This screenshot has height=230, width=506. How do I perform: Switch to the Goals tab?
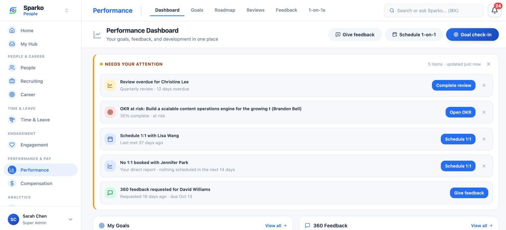click(x=197, y=10)
